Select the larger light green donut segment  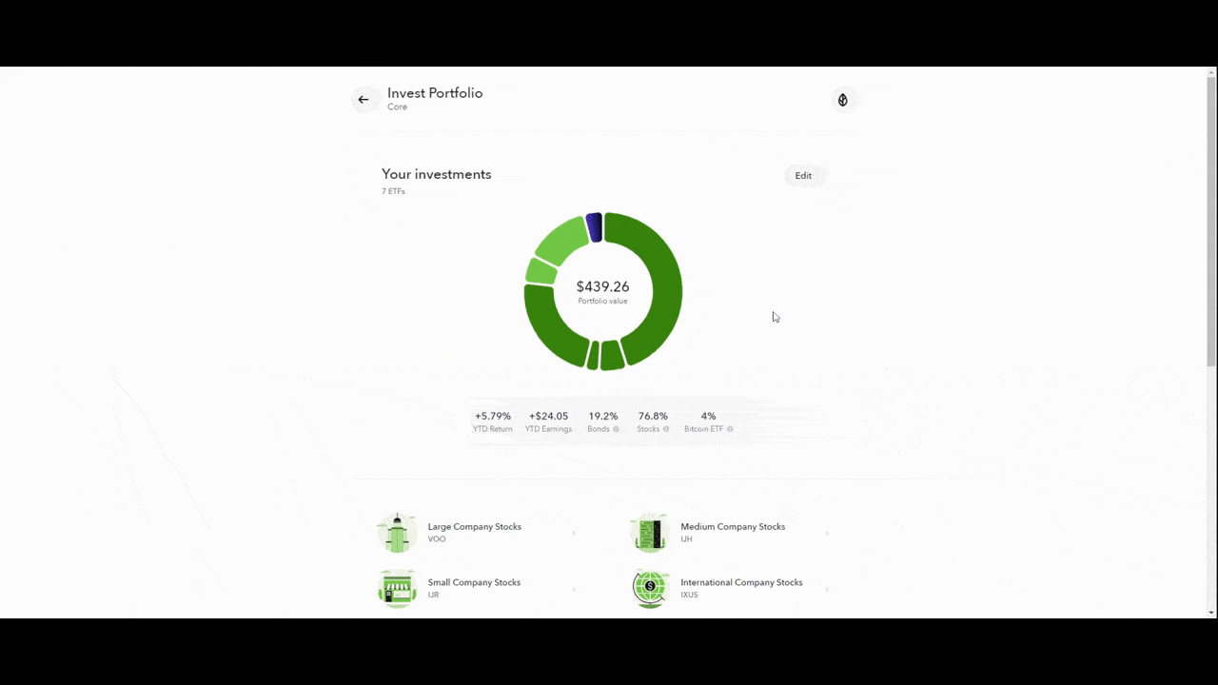[x=561, y=240]
